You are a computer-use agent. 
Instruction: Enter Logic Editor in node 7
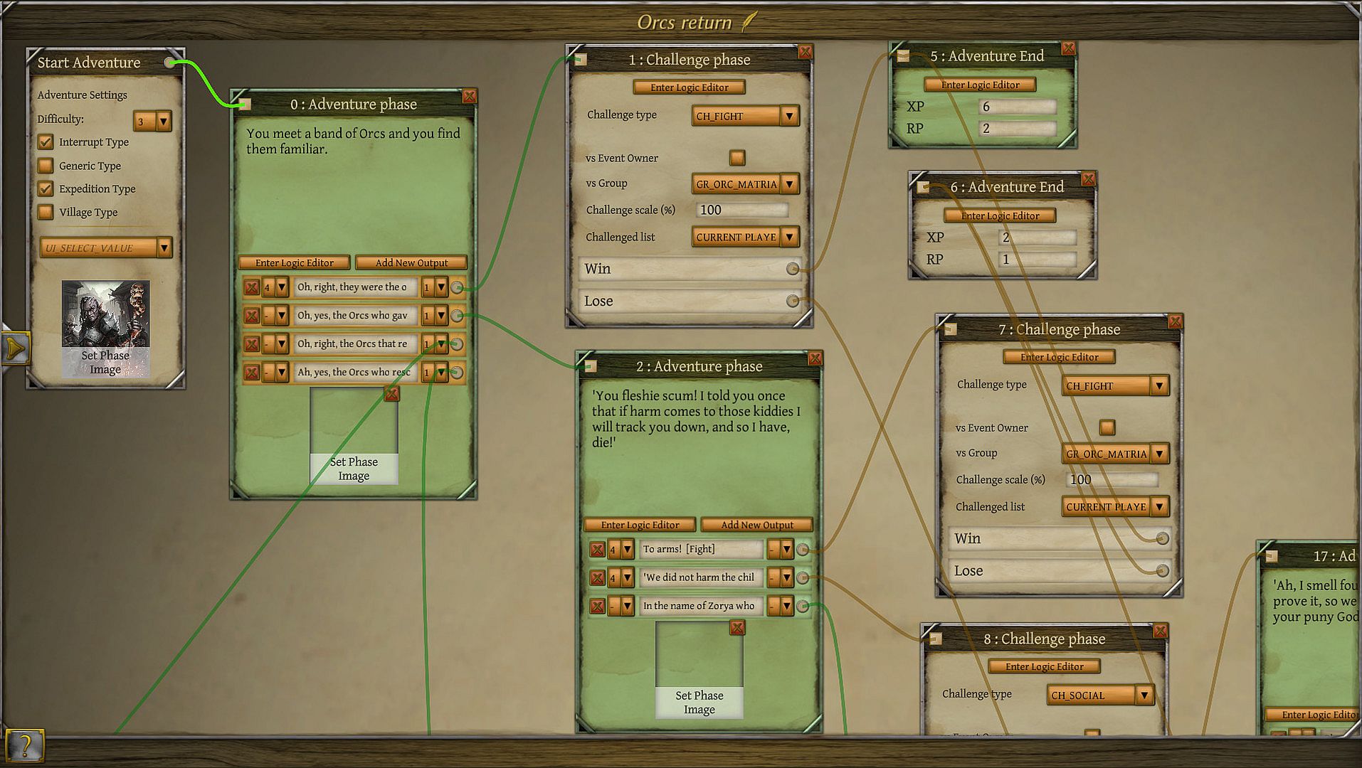point(1059,357)
